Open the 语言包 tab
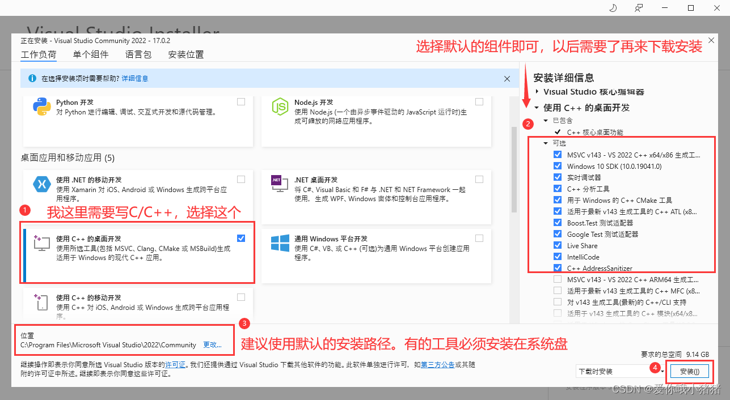Screen dimensions: 730x400 click(x=139, y=54)
